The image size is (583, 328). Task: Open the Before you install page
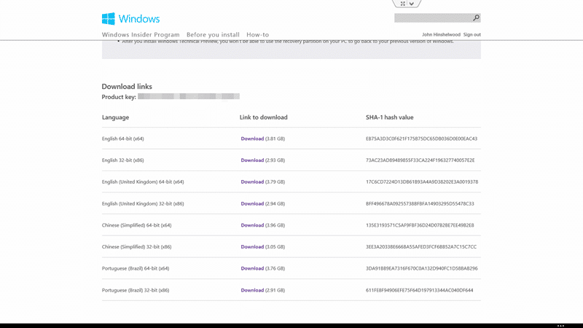(213, 34)
